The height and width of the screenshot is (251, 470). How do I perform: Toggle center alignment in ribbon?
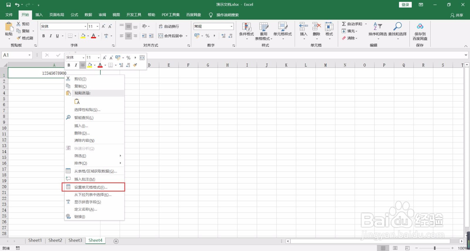pos(128,36)
